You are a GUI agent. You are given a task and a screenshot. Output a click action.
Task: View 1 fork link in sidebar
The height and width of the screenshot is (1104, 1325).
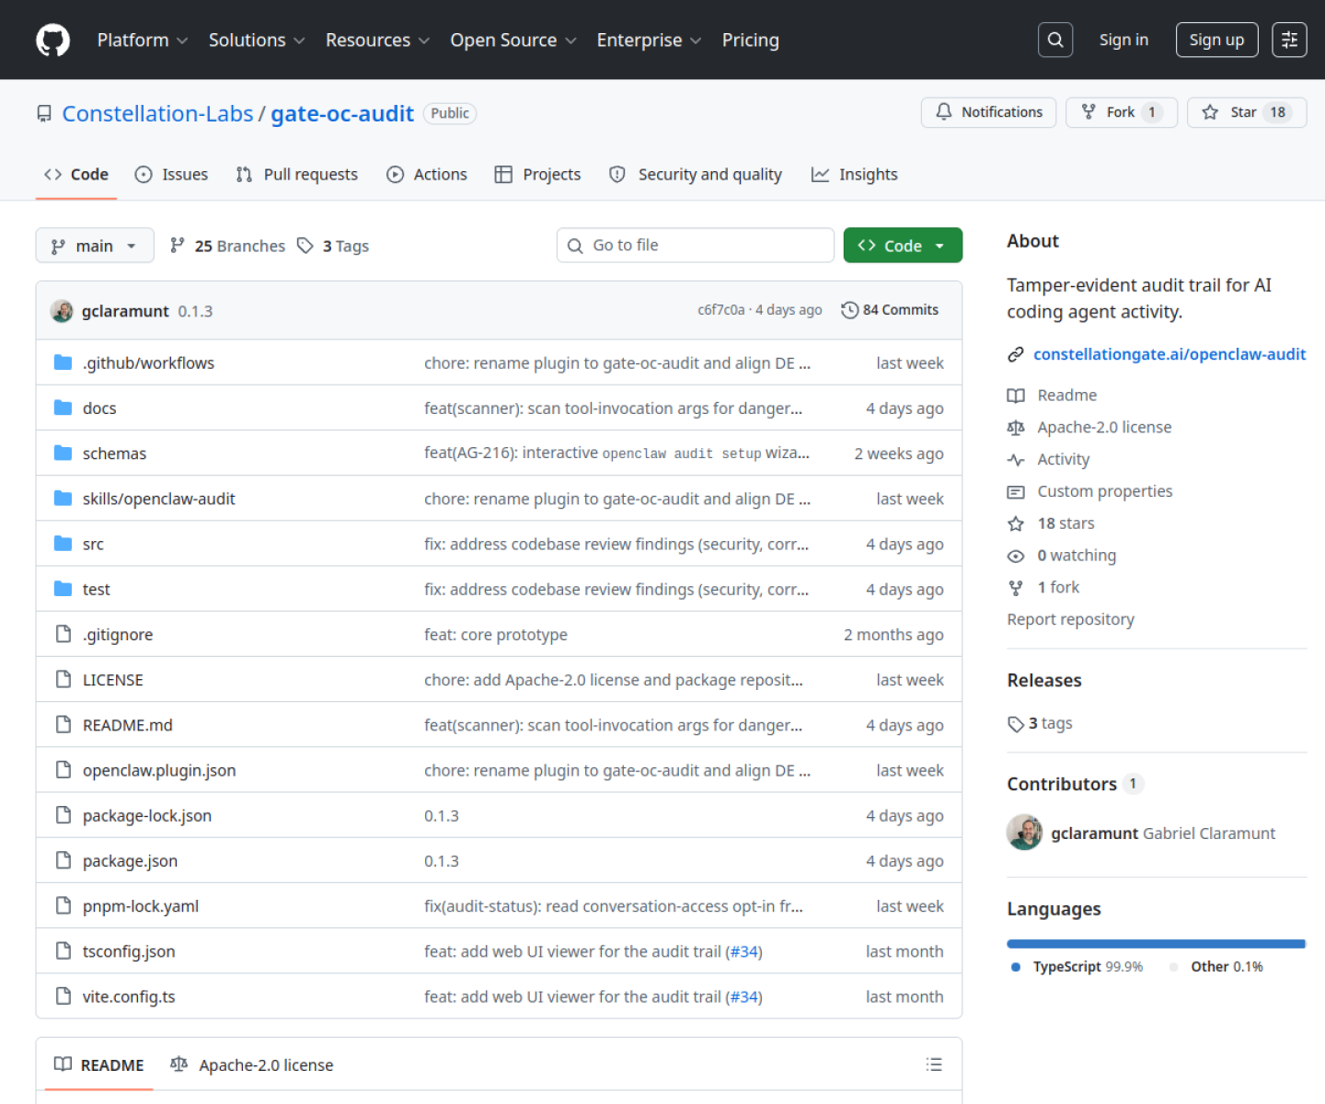pyautogui.click(x=1058, y=587)
